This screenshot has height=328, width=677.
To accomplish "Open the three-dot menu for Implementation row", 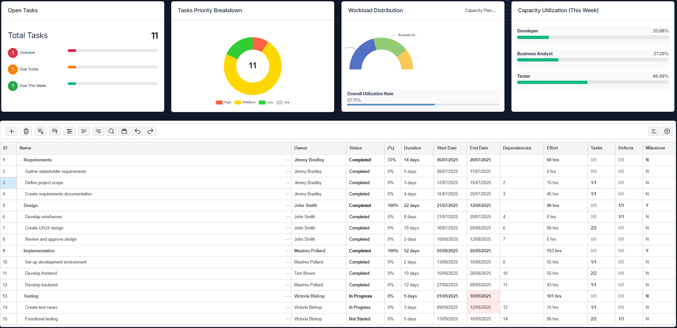I will coord(288,251).
